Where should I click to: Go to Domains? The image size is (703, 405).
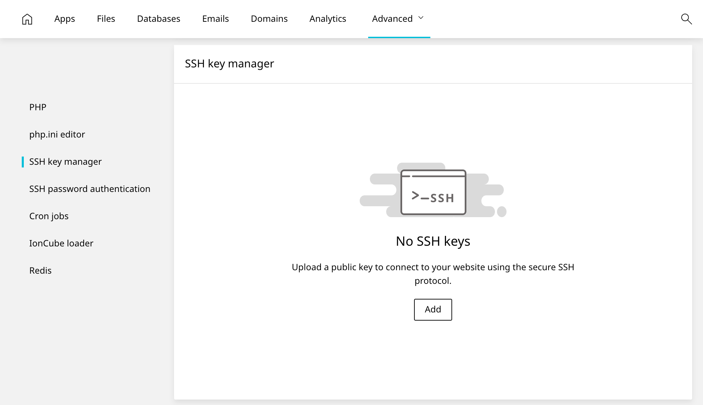(x=269, y=19)
